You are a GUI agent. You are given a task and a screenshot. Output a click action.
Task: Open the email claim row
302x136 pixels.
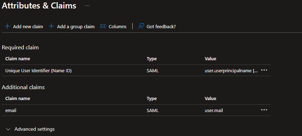click(136, 110)
